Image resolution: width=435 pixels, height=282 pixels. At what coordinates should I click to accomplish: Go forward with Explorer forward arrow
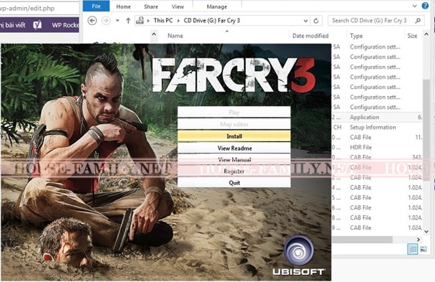click(x=105, y=21)
